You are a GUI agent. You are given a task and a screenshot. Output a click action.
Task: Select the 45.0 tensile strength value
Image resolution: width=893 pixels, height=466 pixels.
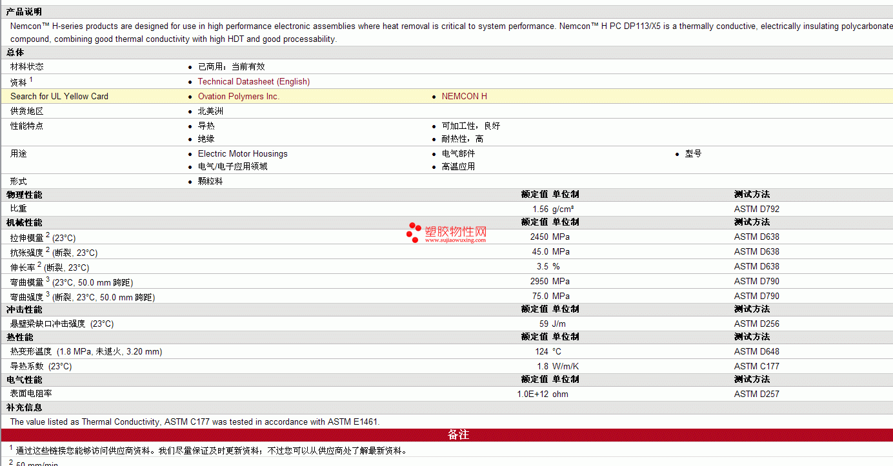541,252
